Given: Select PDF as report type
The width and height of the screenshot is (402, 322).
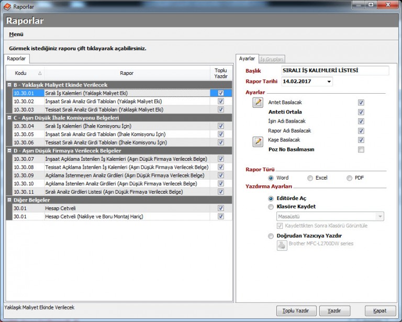Looking at the screenshot, I should point(350,178).
